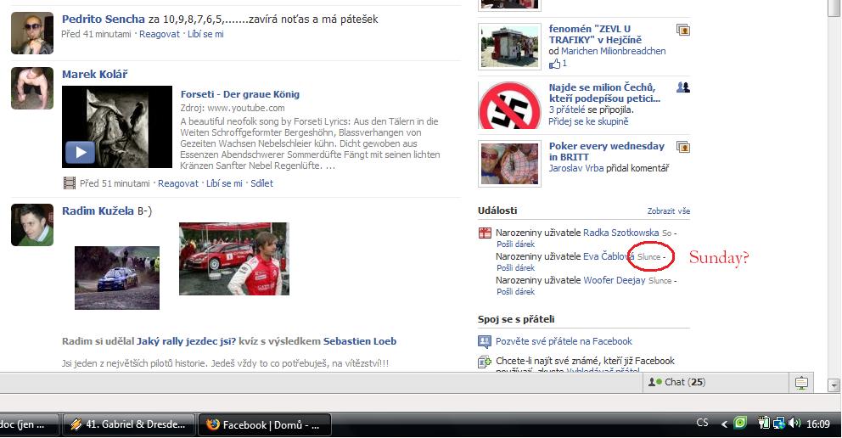This screenshot has height=438, width=842.
Task: Open the ZEVL U TRAFIKY kiosk thumbnail
Action: pos(509,46)
